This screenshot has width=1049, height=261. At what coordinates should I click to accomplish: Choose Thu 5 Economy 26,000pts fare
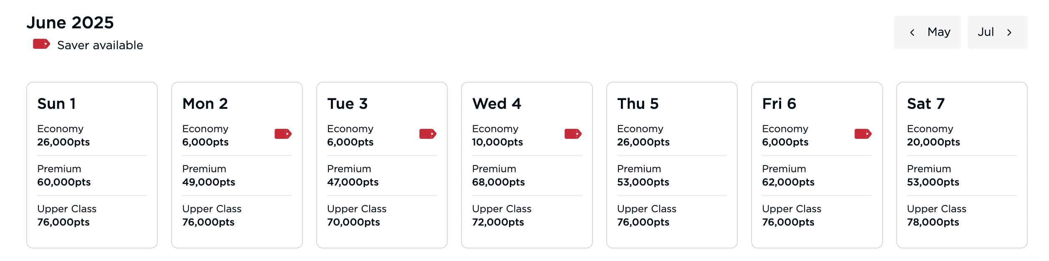tap(643, 136)
